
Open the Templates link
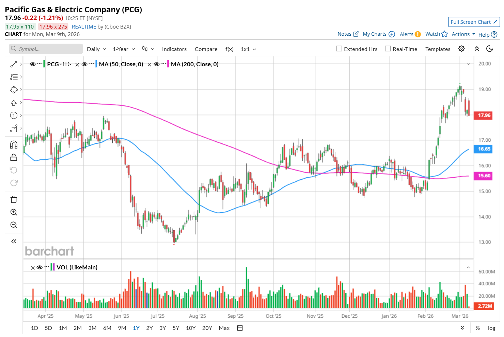(438, 49)
